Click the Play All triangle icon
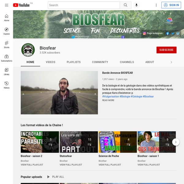Viewport: 184px width, 184px height. 48,177
